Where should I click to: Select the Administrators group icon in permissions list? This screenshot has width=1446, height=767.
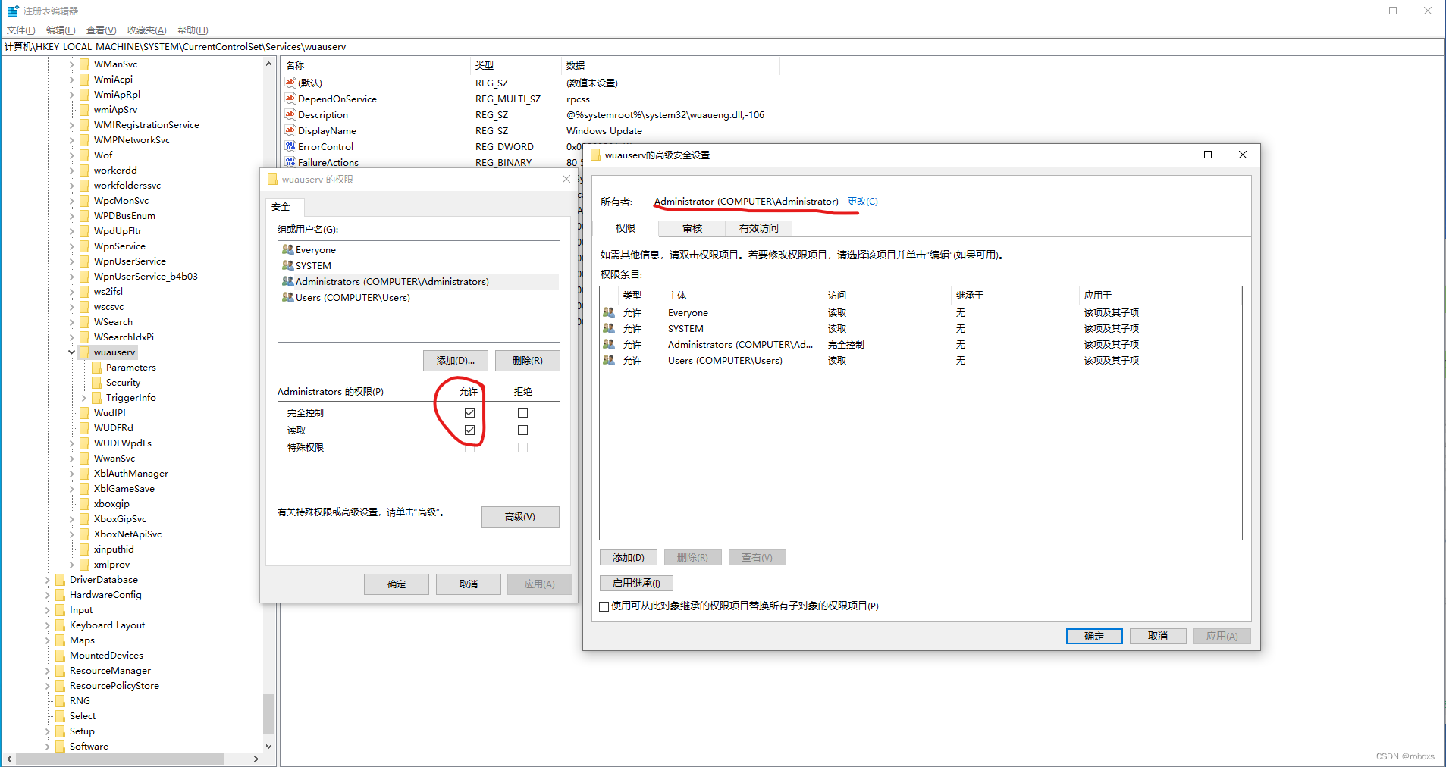287,281
